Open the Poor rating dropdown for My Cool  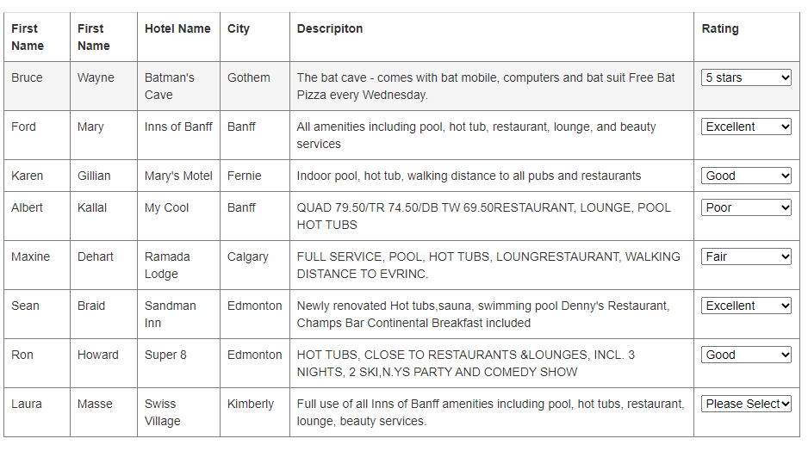pos(746,207)
